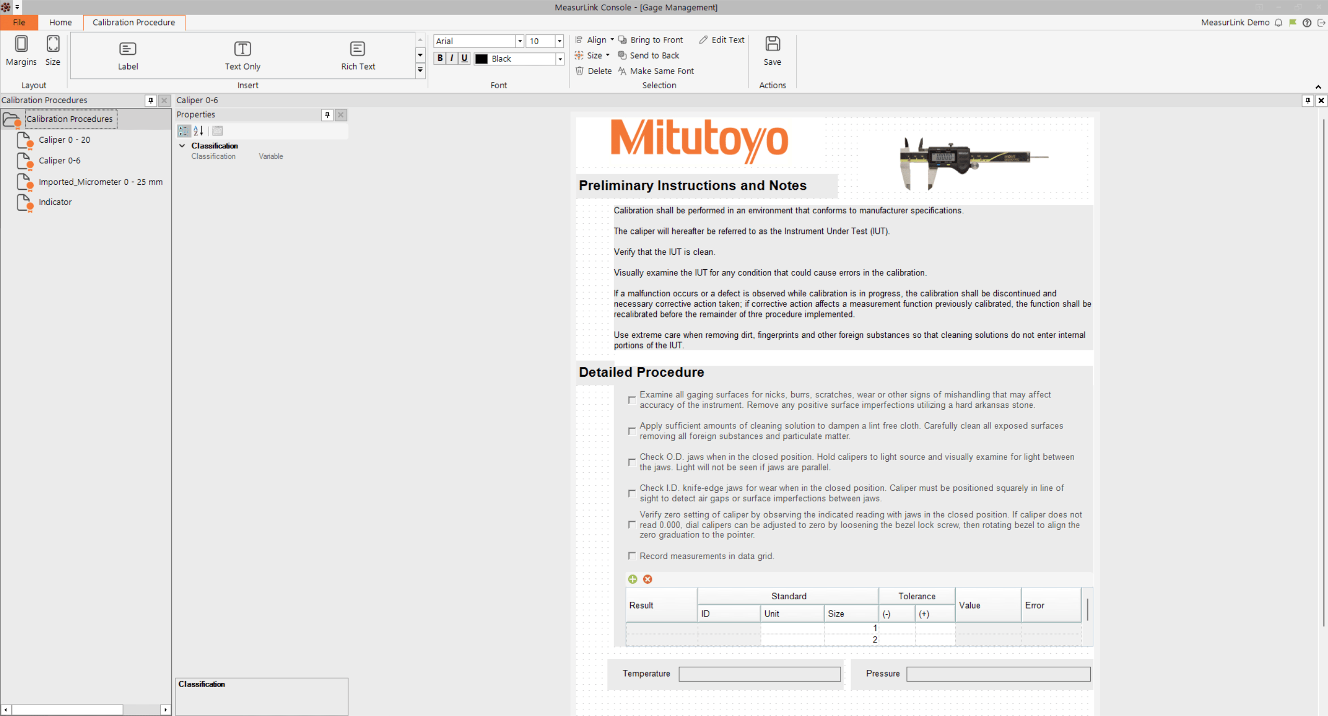The width and height of the screenshot is (1328, 716).
Task: Click the Size cell with value 1
Action: pyautogui.click(x=851, y=628)
